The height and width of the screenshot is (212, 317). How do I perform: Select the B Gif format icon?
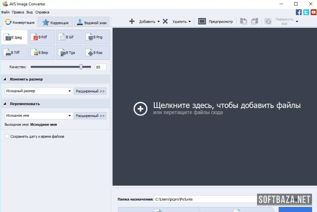point(69,37)
